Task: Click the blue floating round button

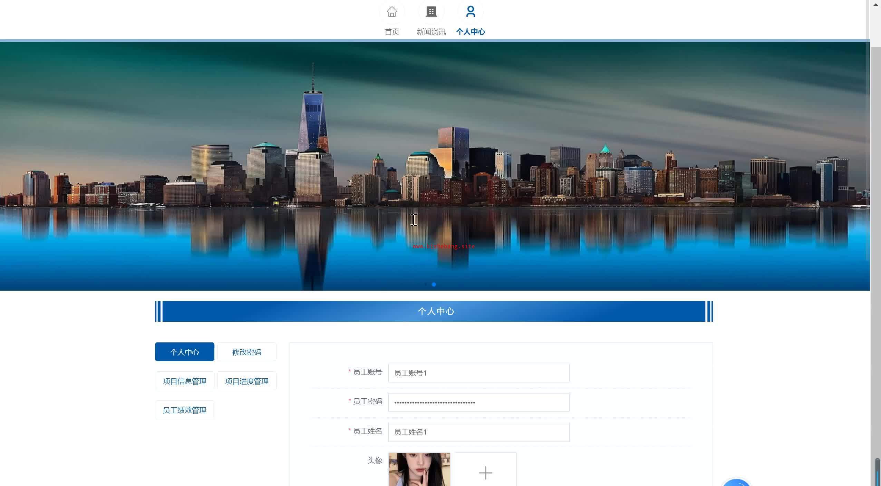Action: click(x=736, y=483)
